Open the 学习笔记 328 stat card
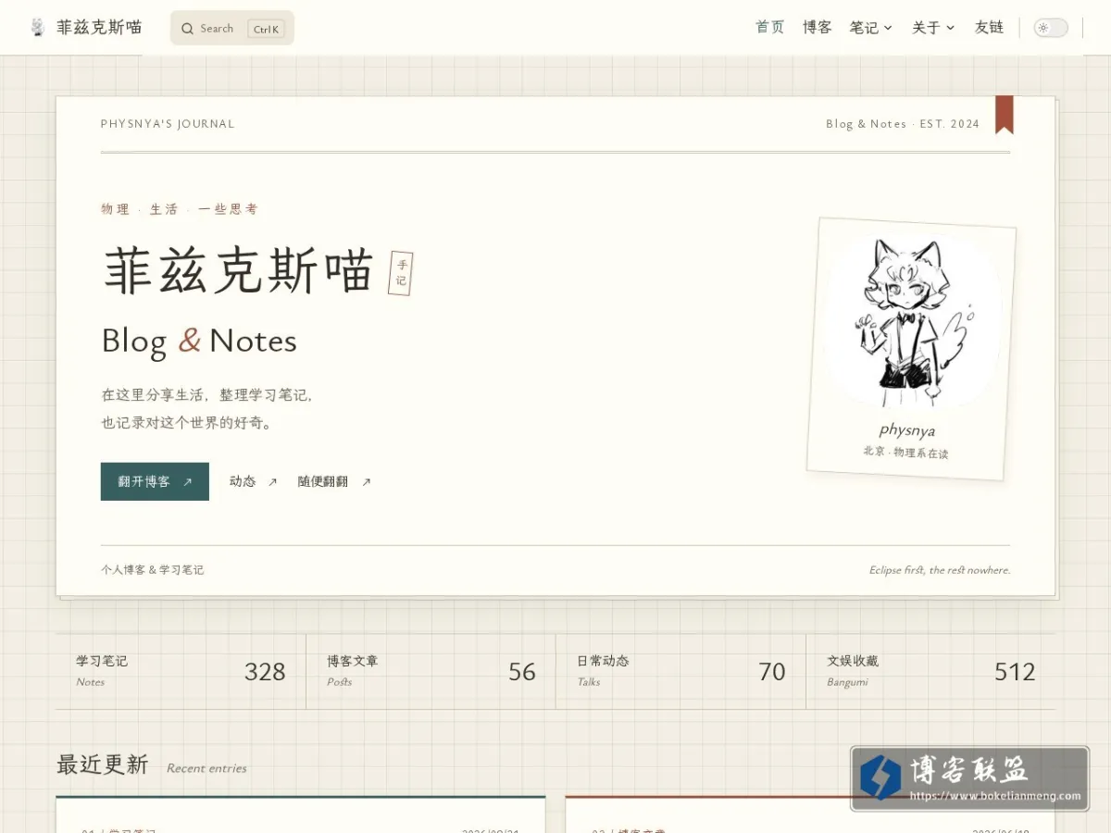 click(181, 671)
